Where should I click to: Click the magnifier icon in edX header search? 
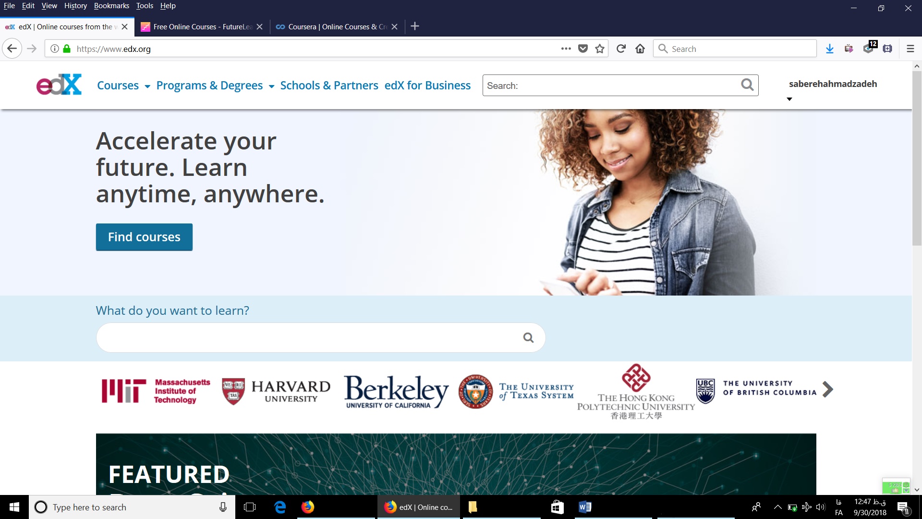pos(747,85)
